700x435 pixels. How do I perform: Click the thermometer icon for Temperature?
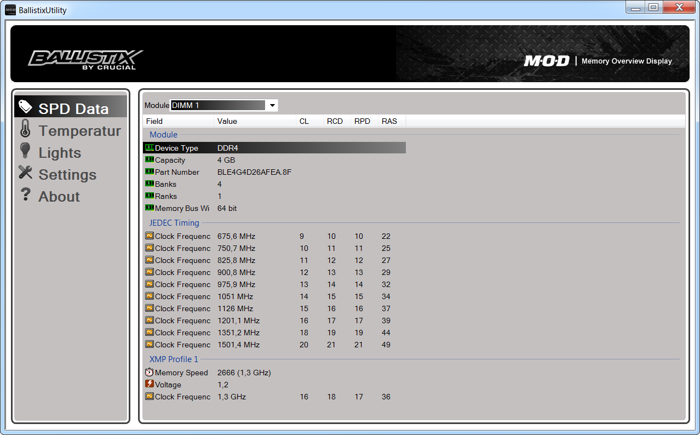click(25, 129)
